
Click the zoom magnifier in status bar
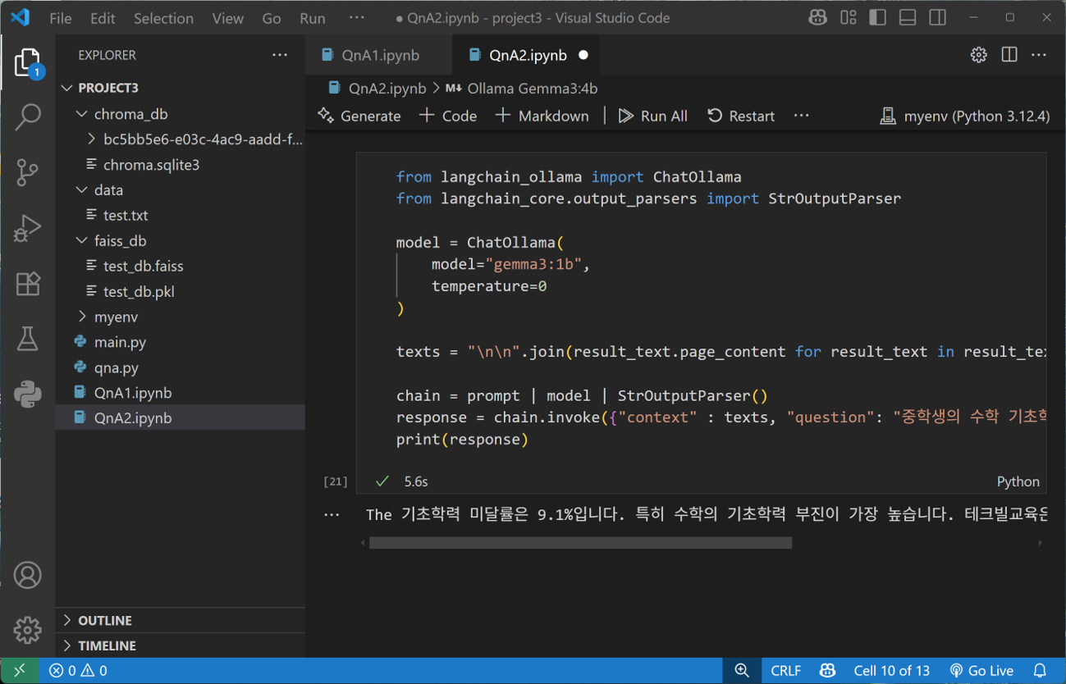(x=742, y=671)
